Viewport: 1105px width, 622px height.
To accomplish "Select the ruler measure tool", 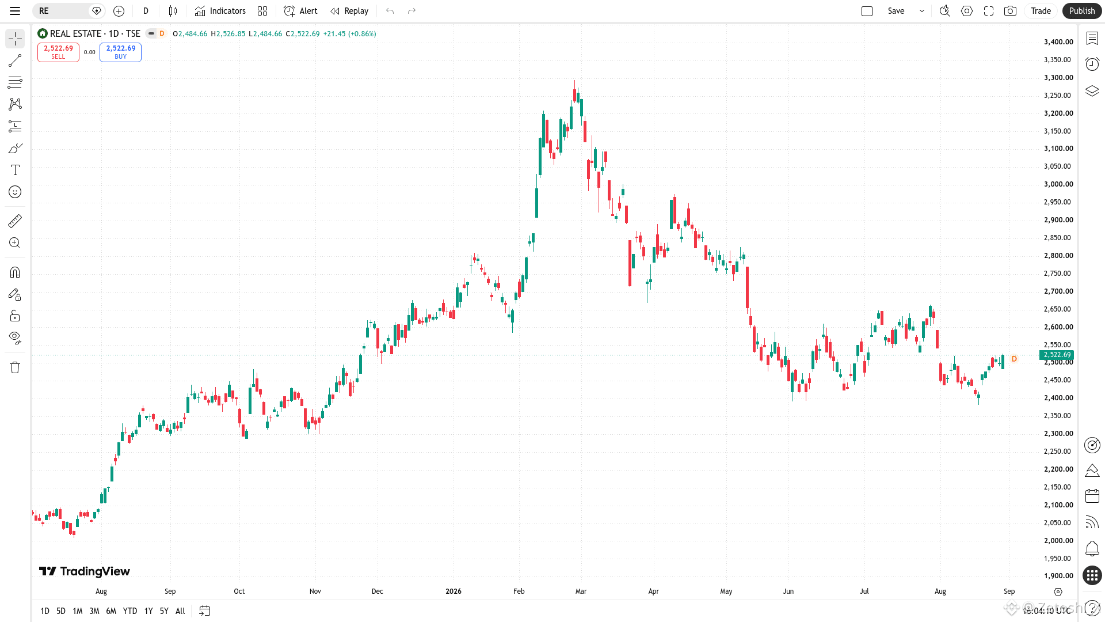I will 15,221.
